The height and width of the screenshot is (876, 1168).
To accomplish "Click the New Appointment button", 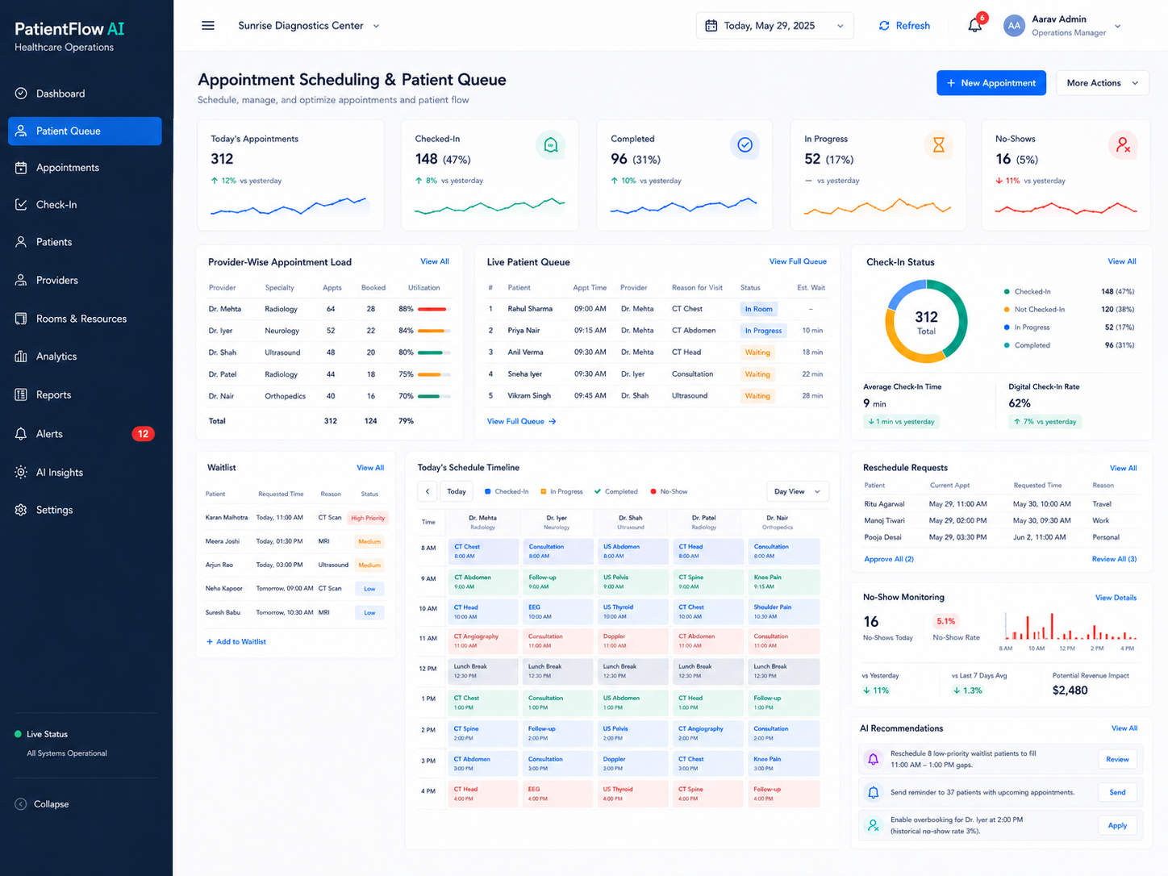I will click(991, 83).
